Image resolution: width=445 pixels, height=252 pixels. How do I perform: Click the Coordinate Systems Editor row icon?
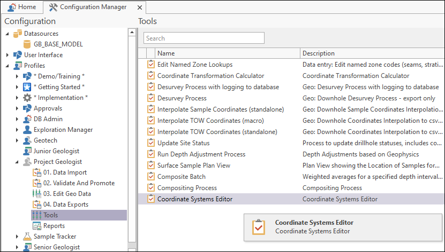point(151,199)
